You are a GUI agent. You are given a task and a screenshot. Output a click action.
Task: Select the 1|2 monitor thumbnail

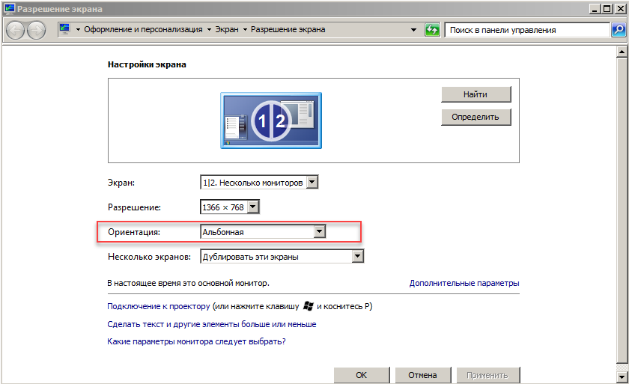(x=271, y=121)
